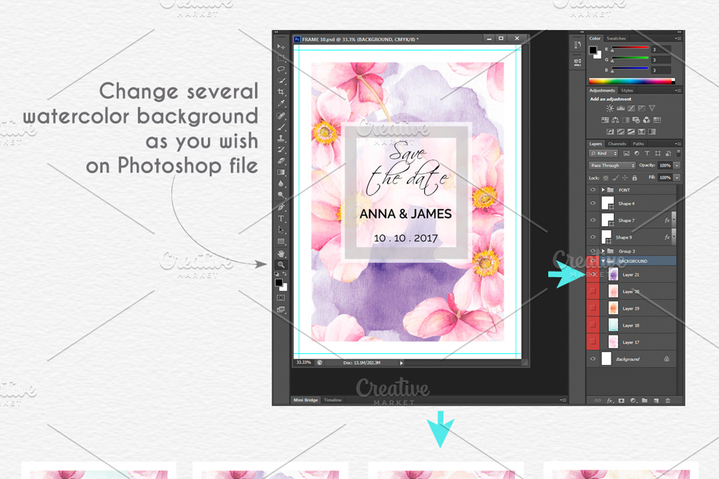719x479 pixels.
Task: Select the Hand tool
Action: pyautogui.click(x=281, y=253)
